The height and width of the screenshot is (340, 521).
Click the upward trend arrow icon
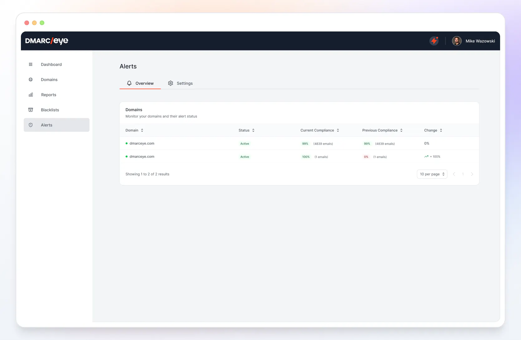426,156
